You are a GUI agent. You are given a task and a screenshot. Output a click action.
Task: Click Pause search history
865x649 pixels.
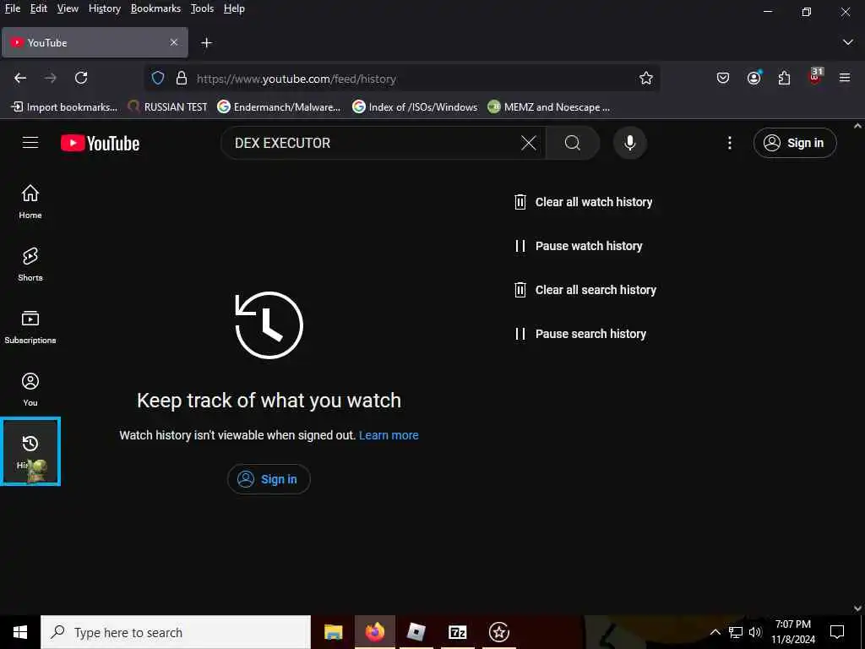(579, 334)
